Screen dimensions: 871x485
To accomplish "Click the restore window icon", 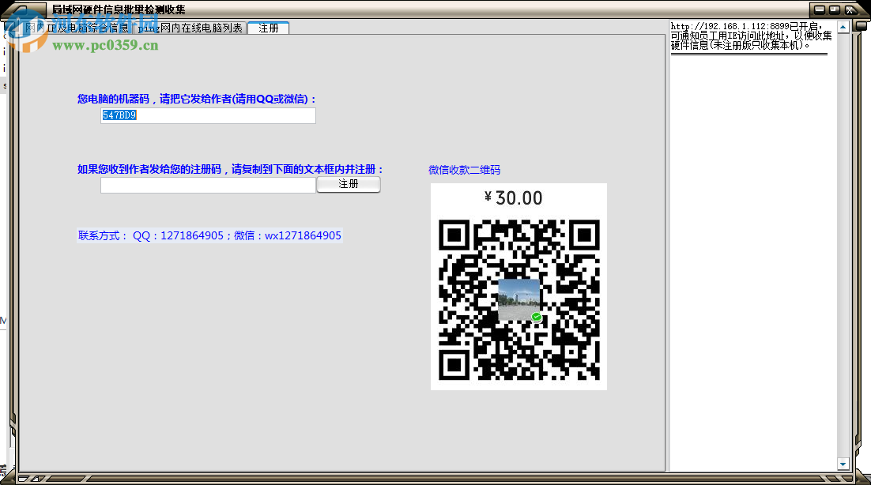I will pyautogui.click(x=834, y=9).
